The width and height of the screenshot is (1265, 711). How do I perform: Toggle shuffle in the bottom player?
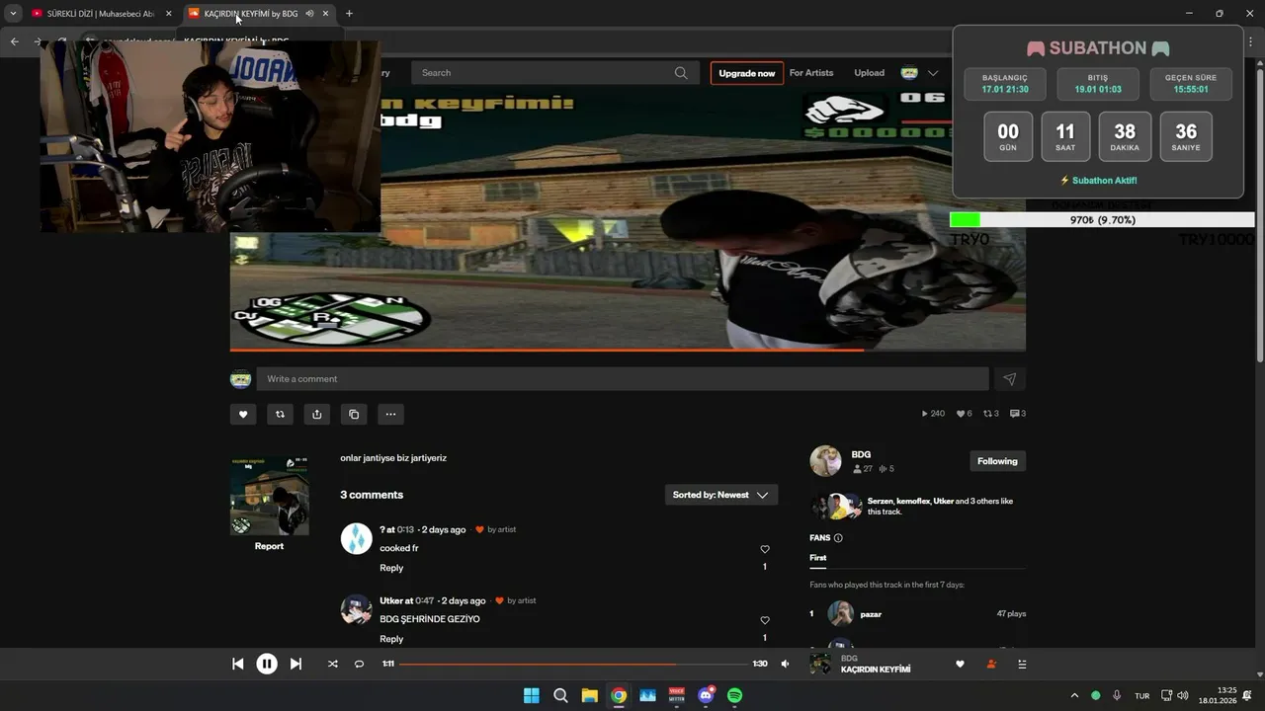[x=332, y=664]
